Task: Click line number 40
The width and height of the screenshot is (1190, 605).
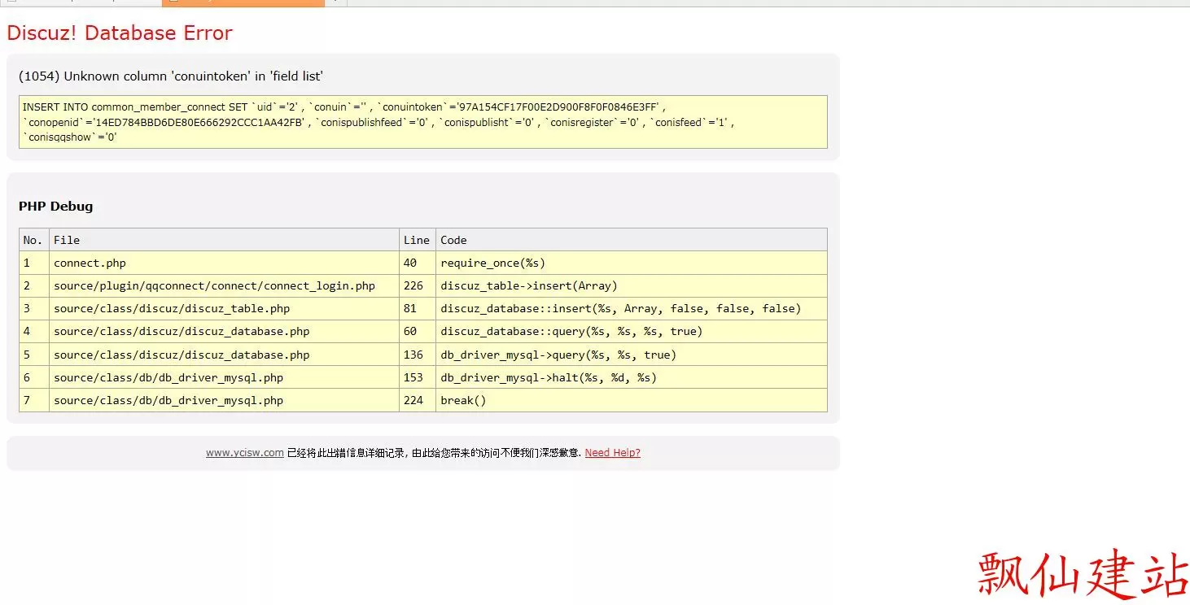Action: tap(418, 263)
